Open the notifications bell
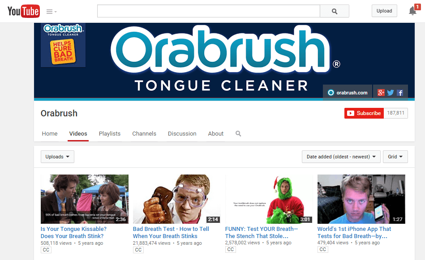The width and height of the screenshot is (425, 260). [x=412, y=11]
